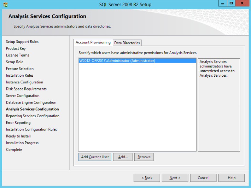
Task: Click the Disk Space Requirements step
Action: [x=26, y=89]
